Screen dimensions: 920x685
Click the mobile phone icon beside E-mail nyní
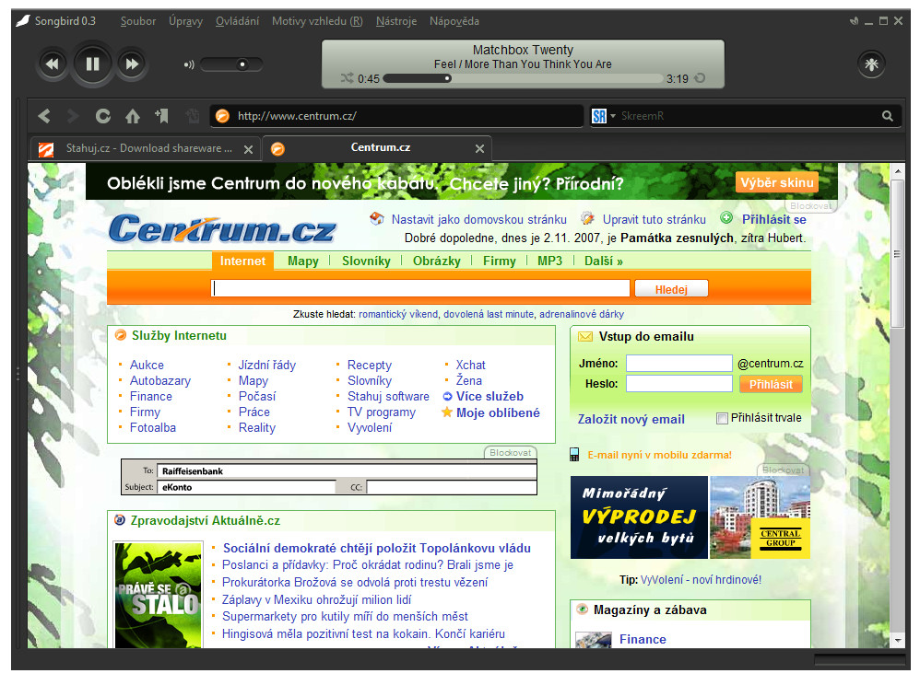click(574, 455)
